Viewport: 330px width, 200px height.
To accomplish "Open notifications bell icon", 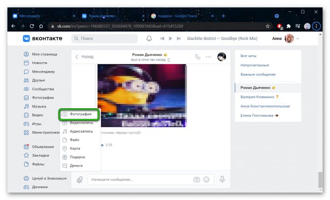I will point(149,38).
